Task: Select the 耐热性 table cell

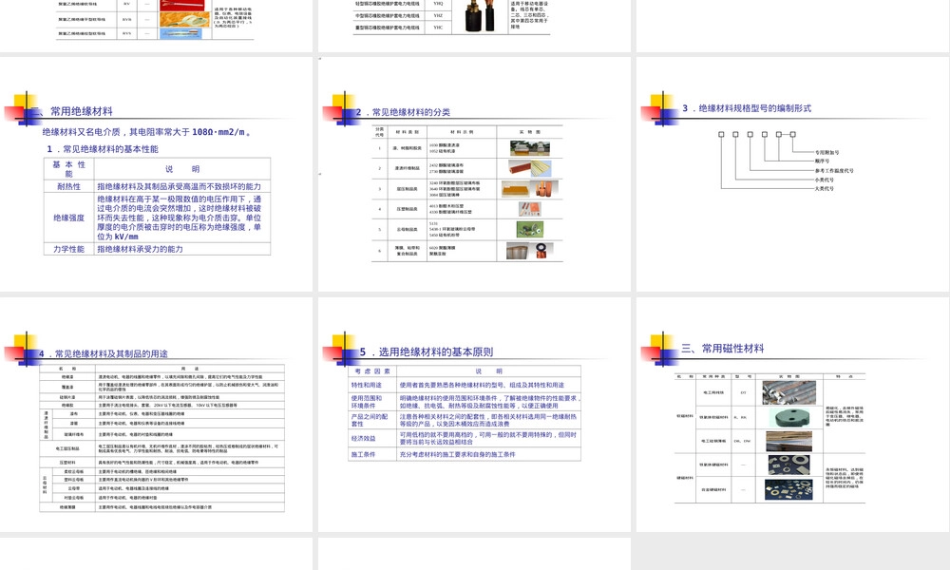Action: point(69,186)
